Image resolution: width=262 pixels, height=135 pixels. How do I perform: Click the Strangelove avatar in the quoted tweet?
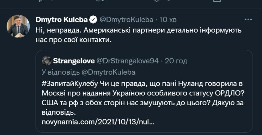pyautogui.click(x=47, y=61)
